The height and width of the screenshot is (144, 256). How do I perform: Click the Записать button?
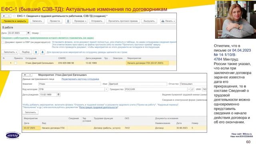click(x=37, y=21)
